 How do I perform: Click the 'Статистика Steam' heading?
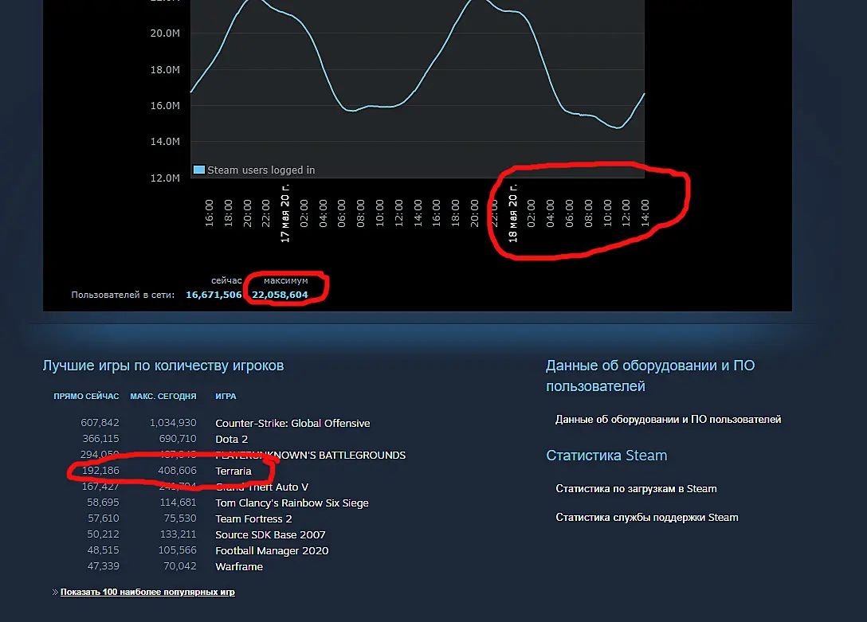pos(606,456)
